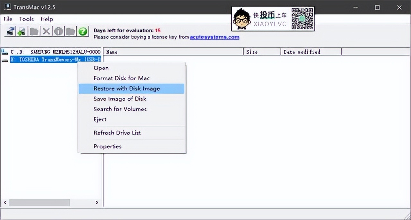Click the grey info toolbar icon
The image size is (411, 220).
(58, 31)
